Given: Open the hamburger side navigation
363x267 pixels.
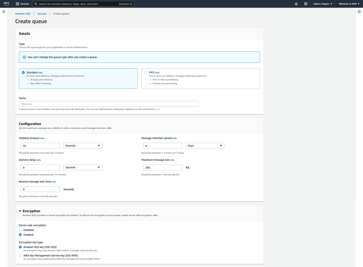Looking at the screenshot, I should click(4, 12).
